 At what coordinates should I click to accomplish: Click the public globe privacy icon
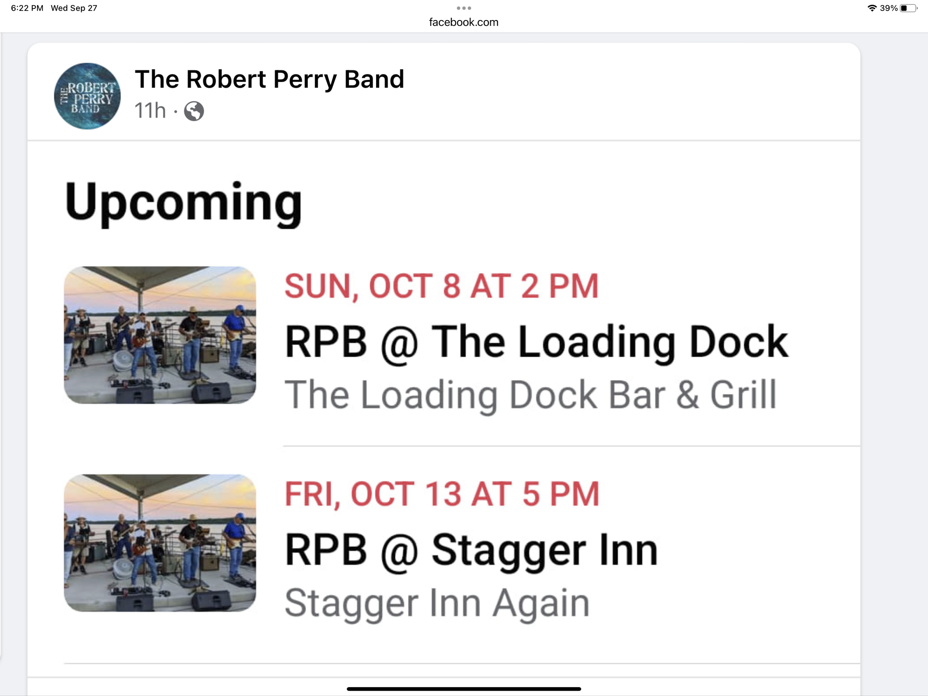click(194, 111)
